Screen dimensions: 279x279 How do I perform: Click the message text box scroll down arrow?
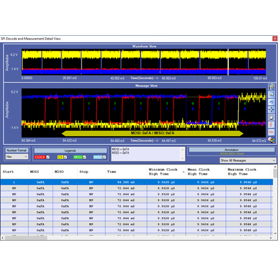pyautogui.click(x=182, y=158)
